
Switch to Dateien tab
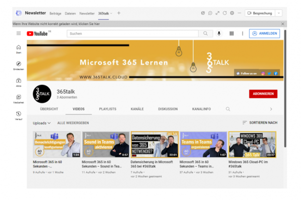70,13
